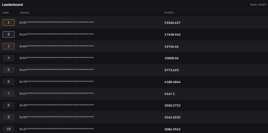This screenshot has width=268, height=133.
Task: Select trader address starting 0x98
Action: pyautogui.click(x=57, y=117)
